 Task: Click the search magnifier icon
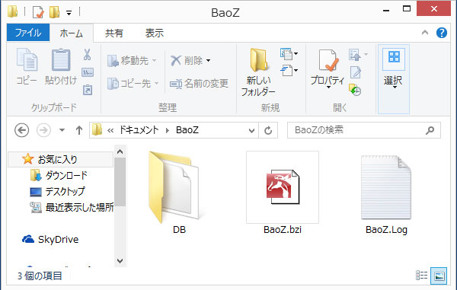430,130
